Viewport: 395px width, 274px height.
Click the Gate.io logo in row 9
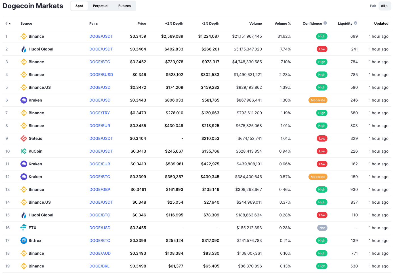click(24, 138)
